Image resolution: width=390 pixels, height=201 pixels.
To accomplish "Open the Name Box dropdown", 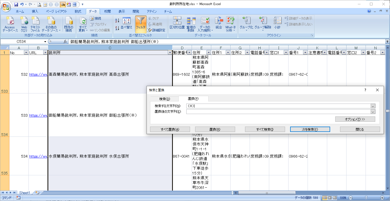I will pos(45,42).
